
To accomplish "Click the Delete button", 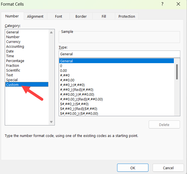I will click(x=164, y=125).
